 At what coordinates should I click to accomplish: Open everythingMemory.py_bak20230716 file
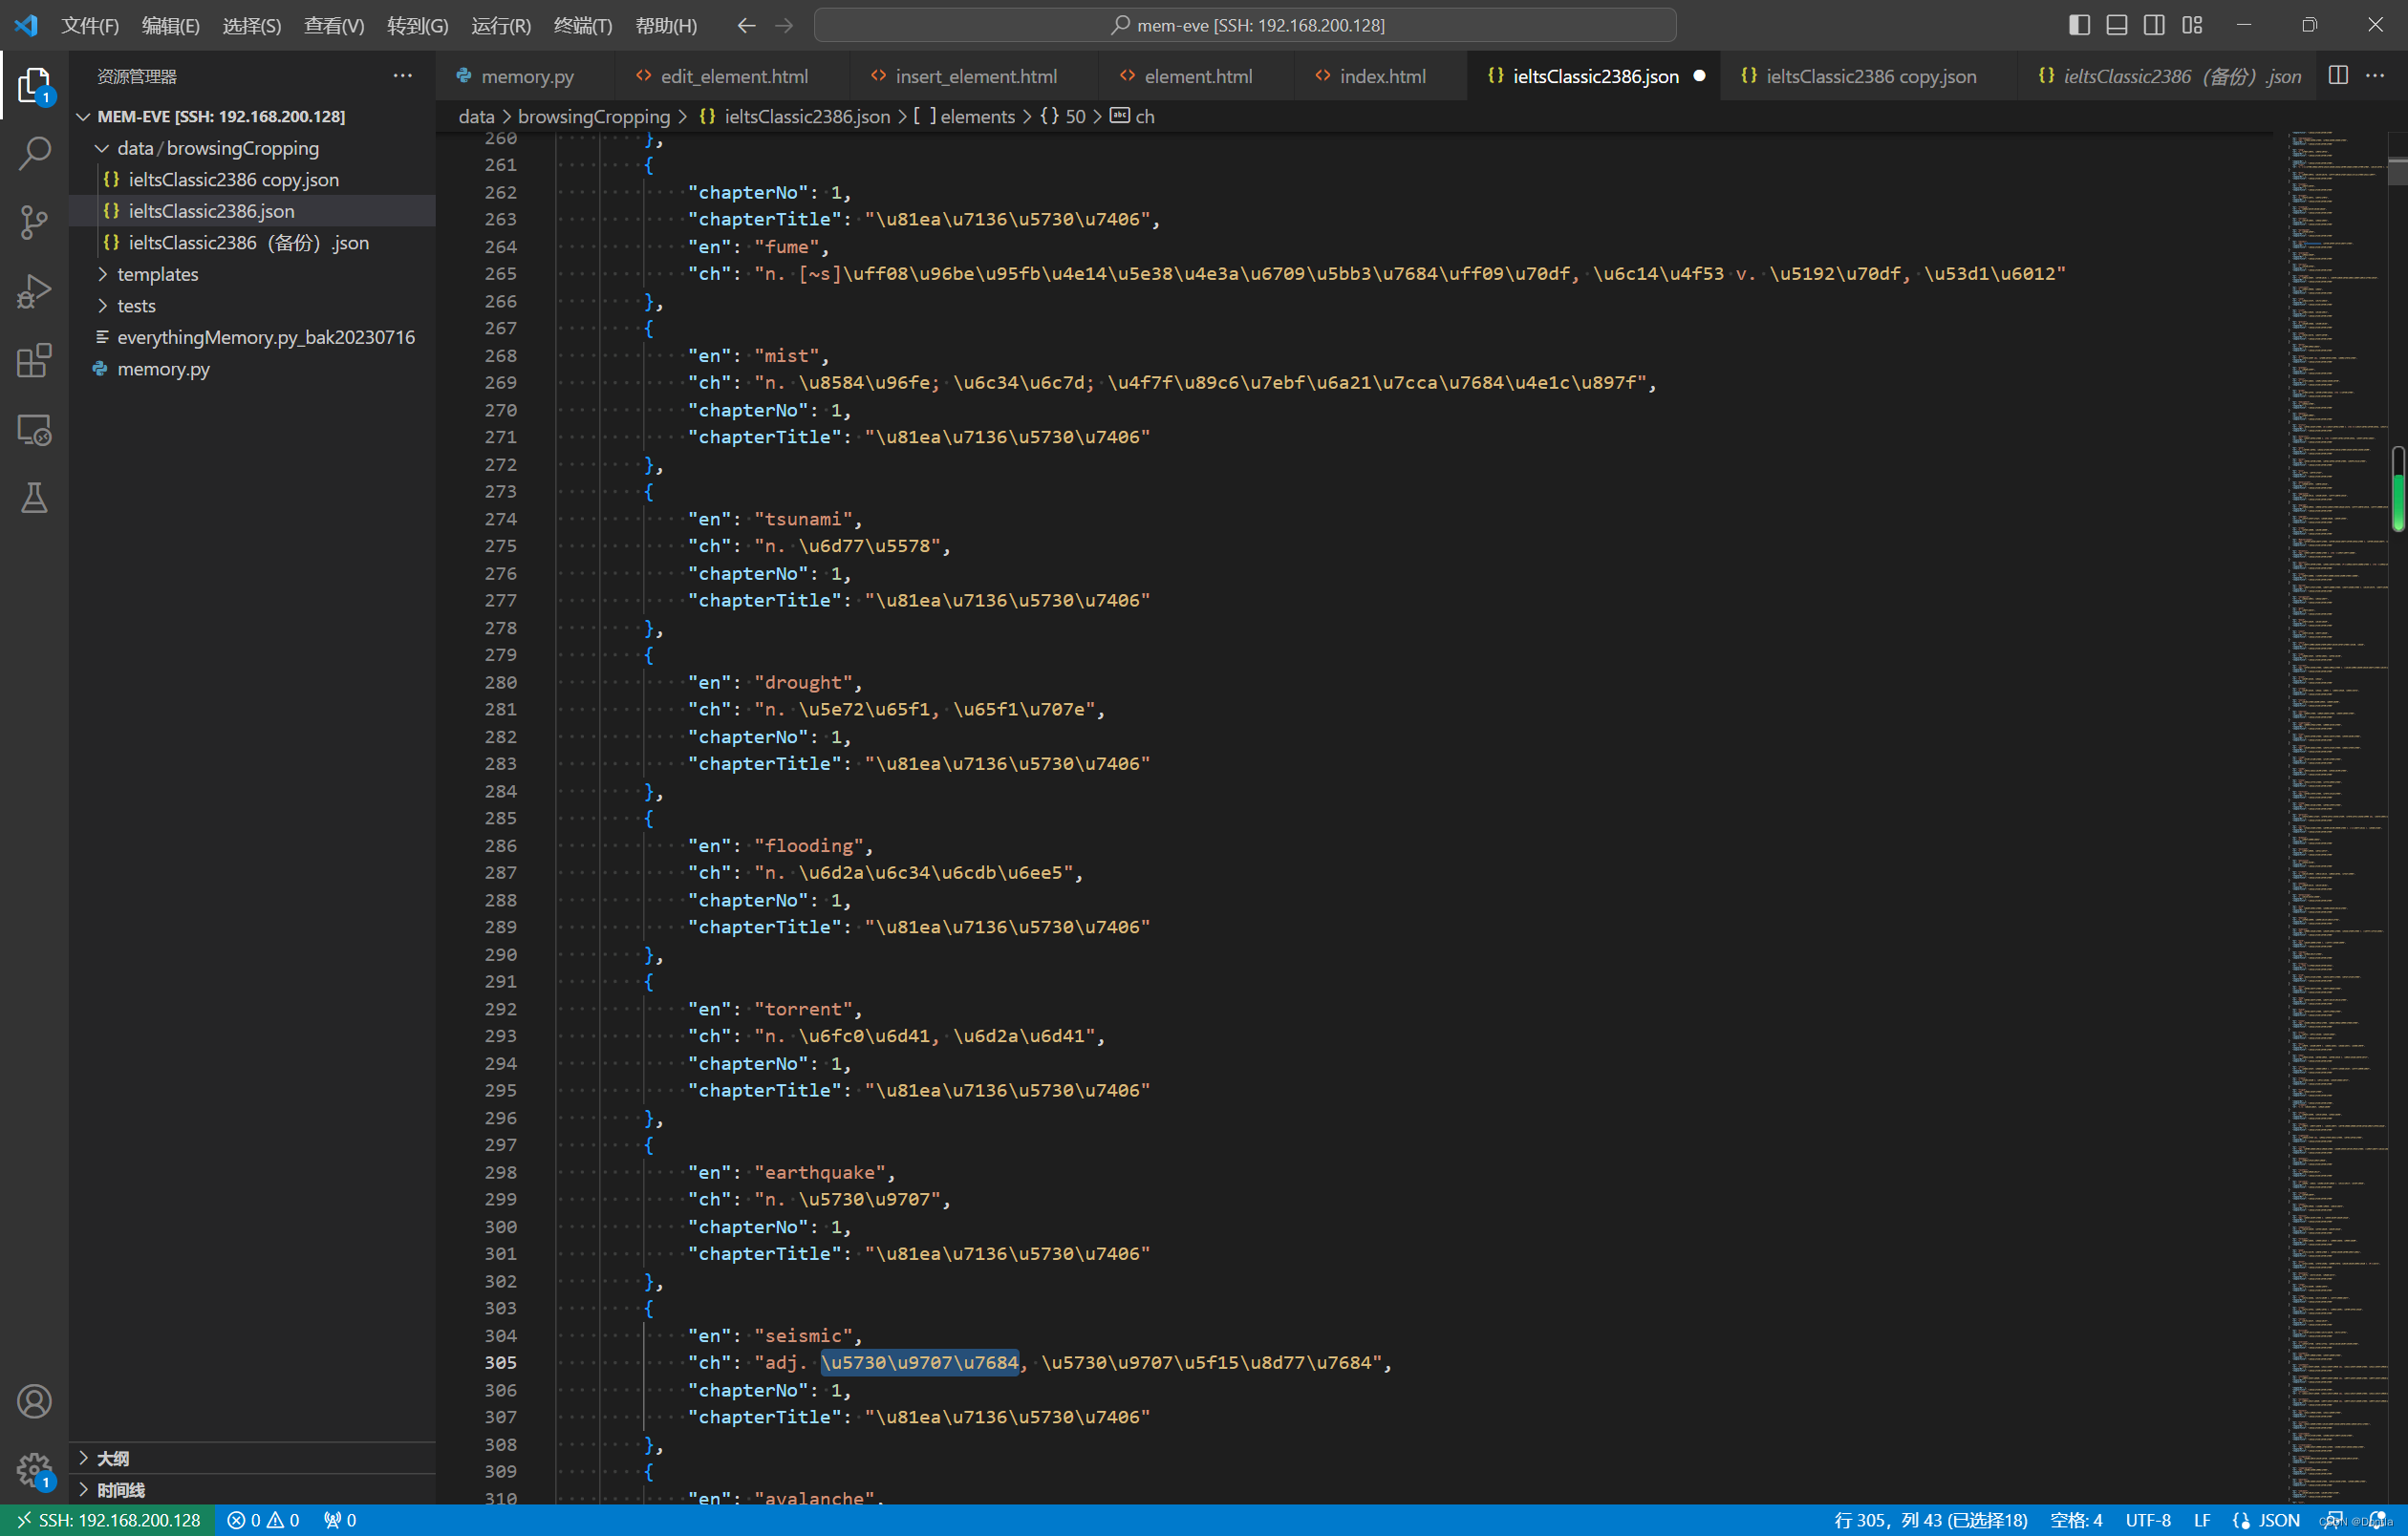[252, 338]
